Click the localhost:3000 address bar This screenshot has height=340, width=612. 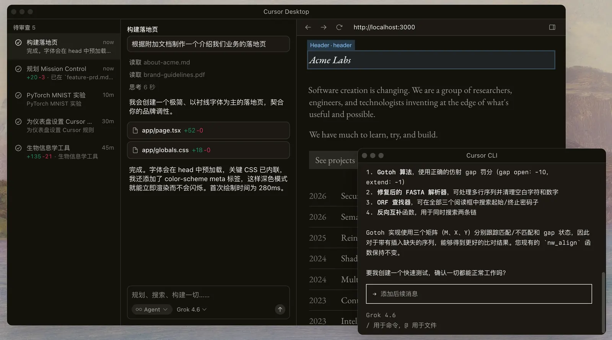point(384,27)
